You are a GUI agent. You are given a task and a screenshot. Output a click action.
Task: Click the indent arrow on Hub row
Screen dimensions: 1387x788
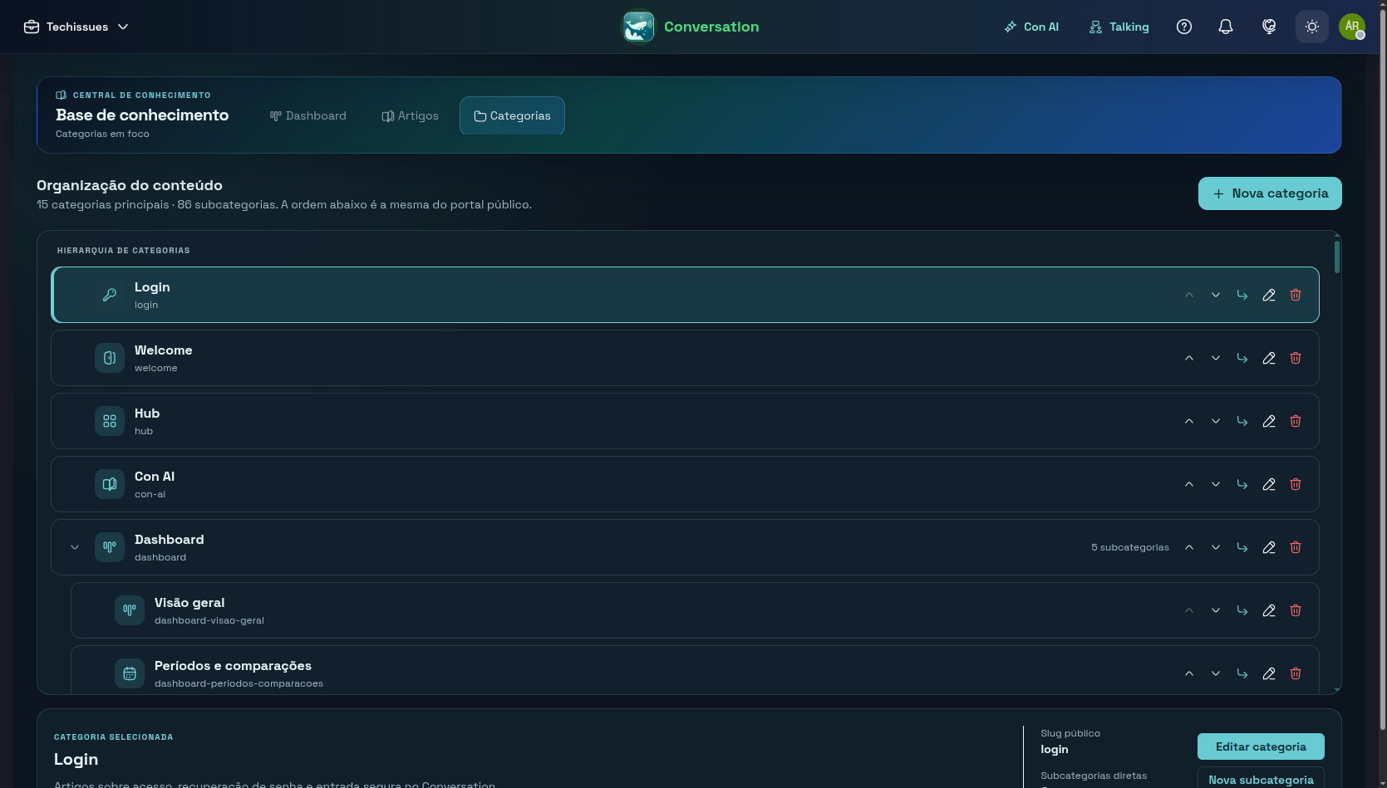tap(1242, 421)
